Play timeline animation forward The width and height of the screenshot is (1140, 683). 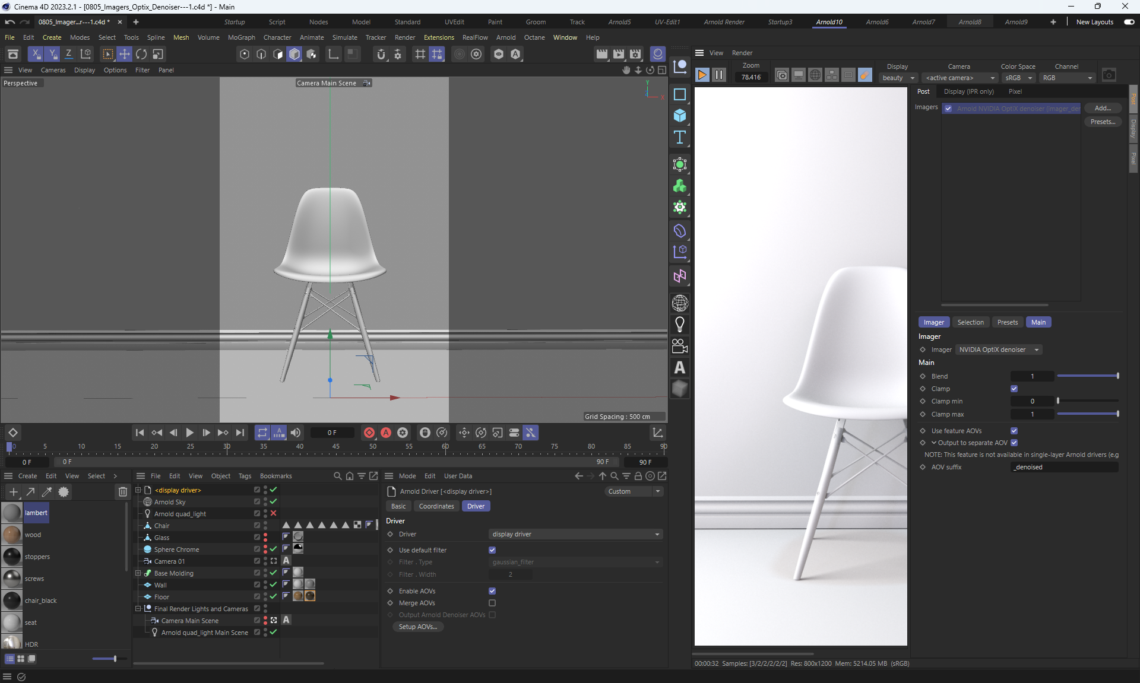click(x=189, y=433)
